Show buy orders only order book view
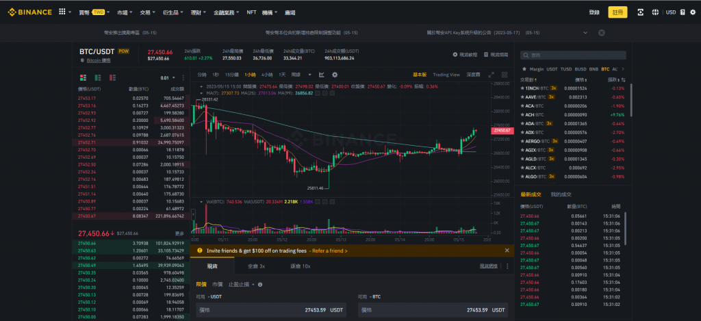The image size is (701, 321). pos(98,77)
